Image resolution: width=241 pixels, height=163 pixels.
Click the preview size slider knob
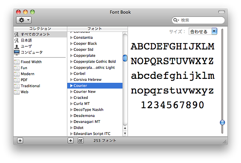(222, 122)
